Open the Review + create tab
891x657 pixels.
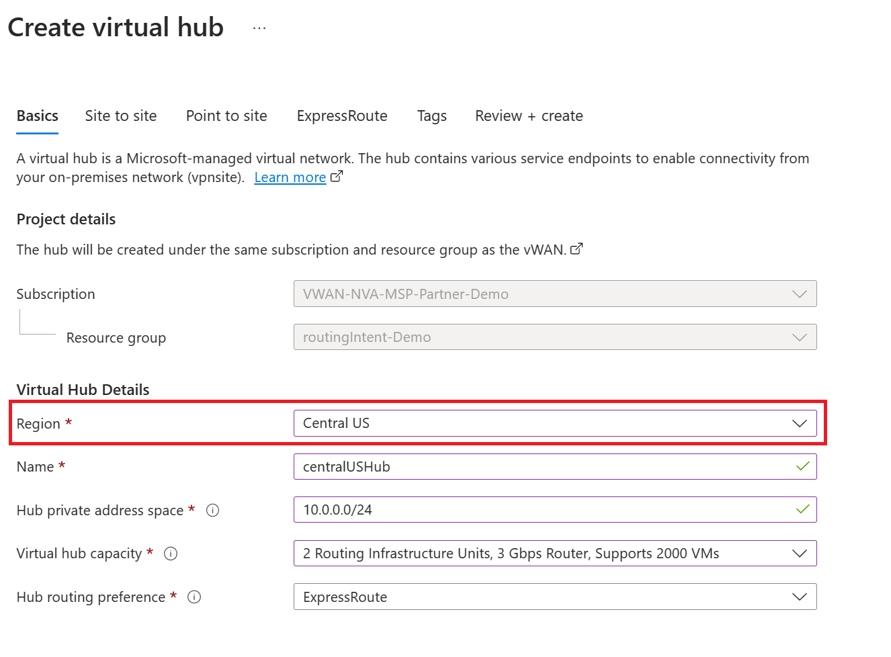pos(529,116)
